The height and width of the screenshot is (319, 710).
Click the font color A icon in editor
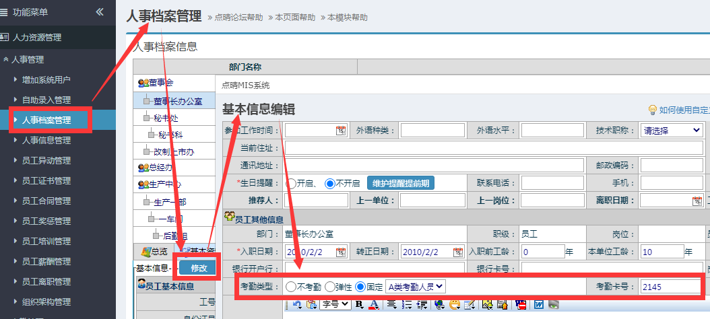374,305
